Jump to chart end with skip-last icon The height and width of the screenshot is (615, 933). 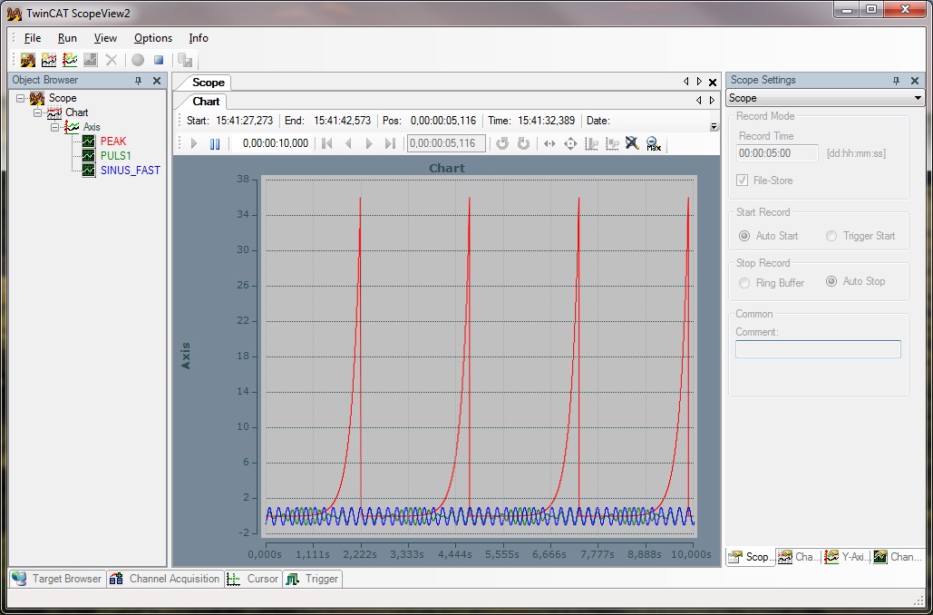tap(390, 143)
